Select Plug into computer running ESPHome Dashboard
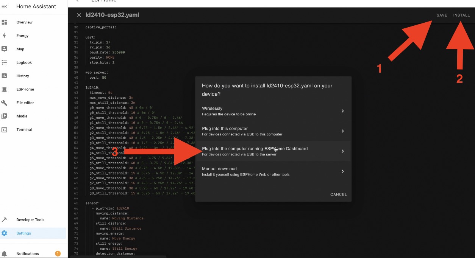 point(273,151)
